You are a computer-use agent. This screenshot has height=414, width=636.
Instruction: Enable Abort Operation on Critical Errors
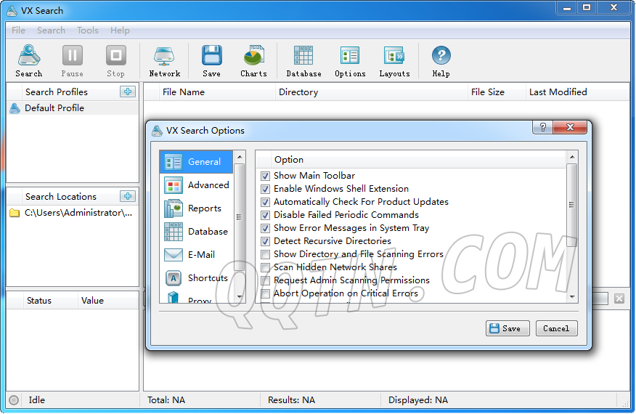[266, 293]
